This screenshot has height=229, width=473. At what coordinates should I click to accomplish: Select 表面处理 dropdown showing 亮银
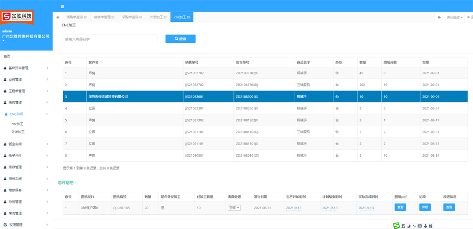pos(234,208)
